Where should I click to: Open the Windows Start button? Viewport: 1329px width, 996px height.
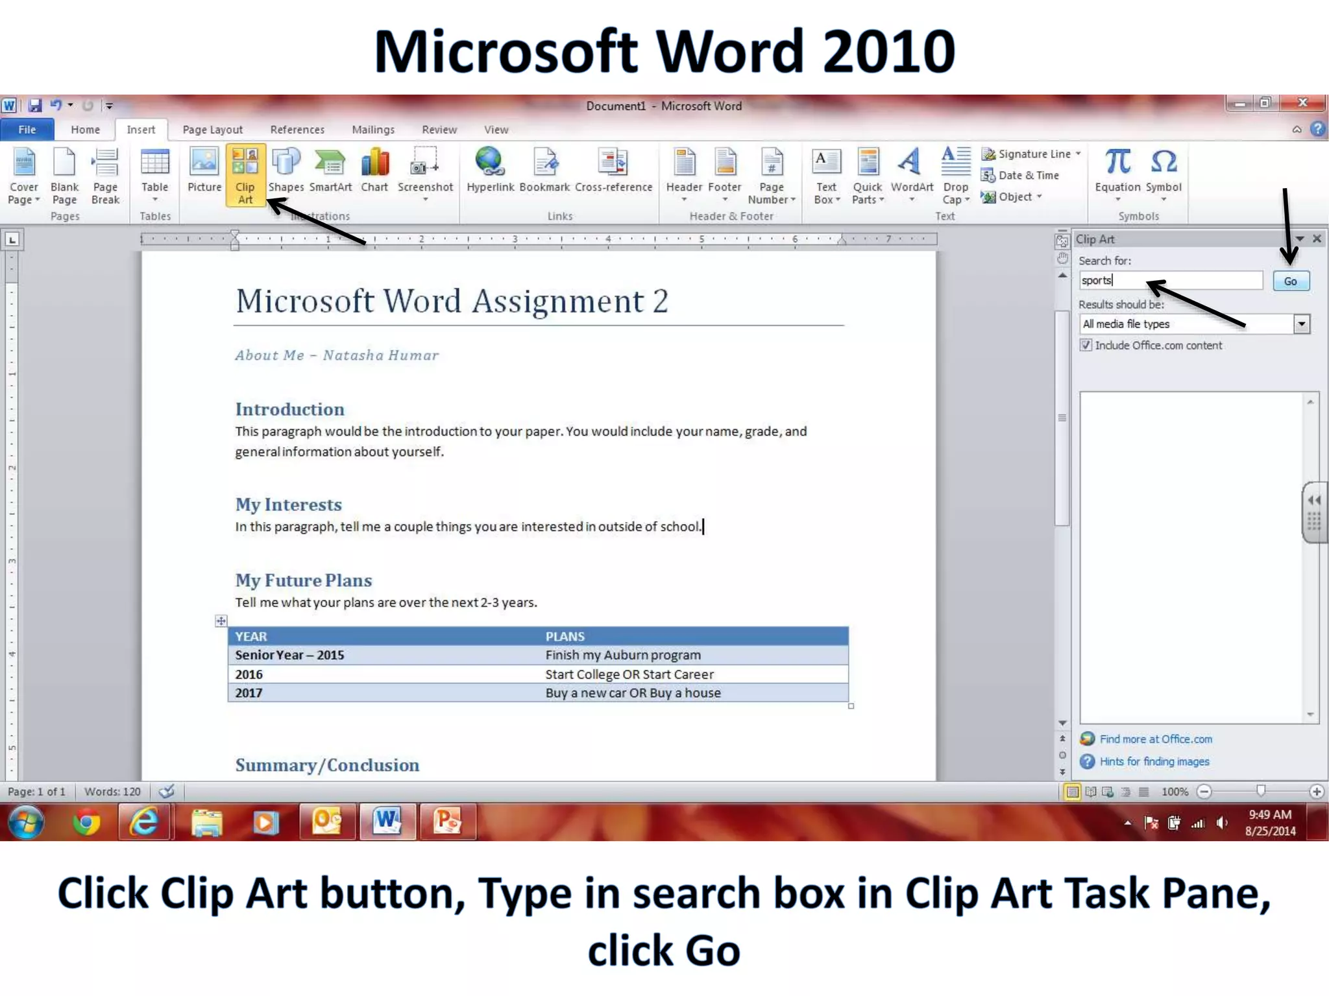27,822
